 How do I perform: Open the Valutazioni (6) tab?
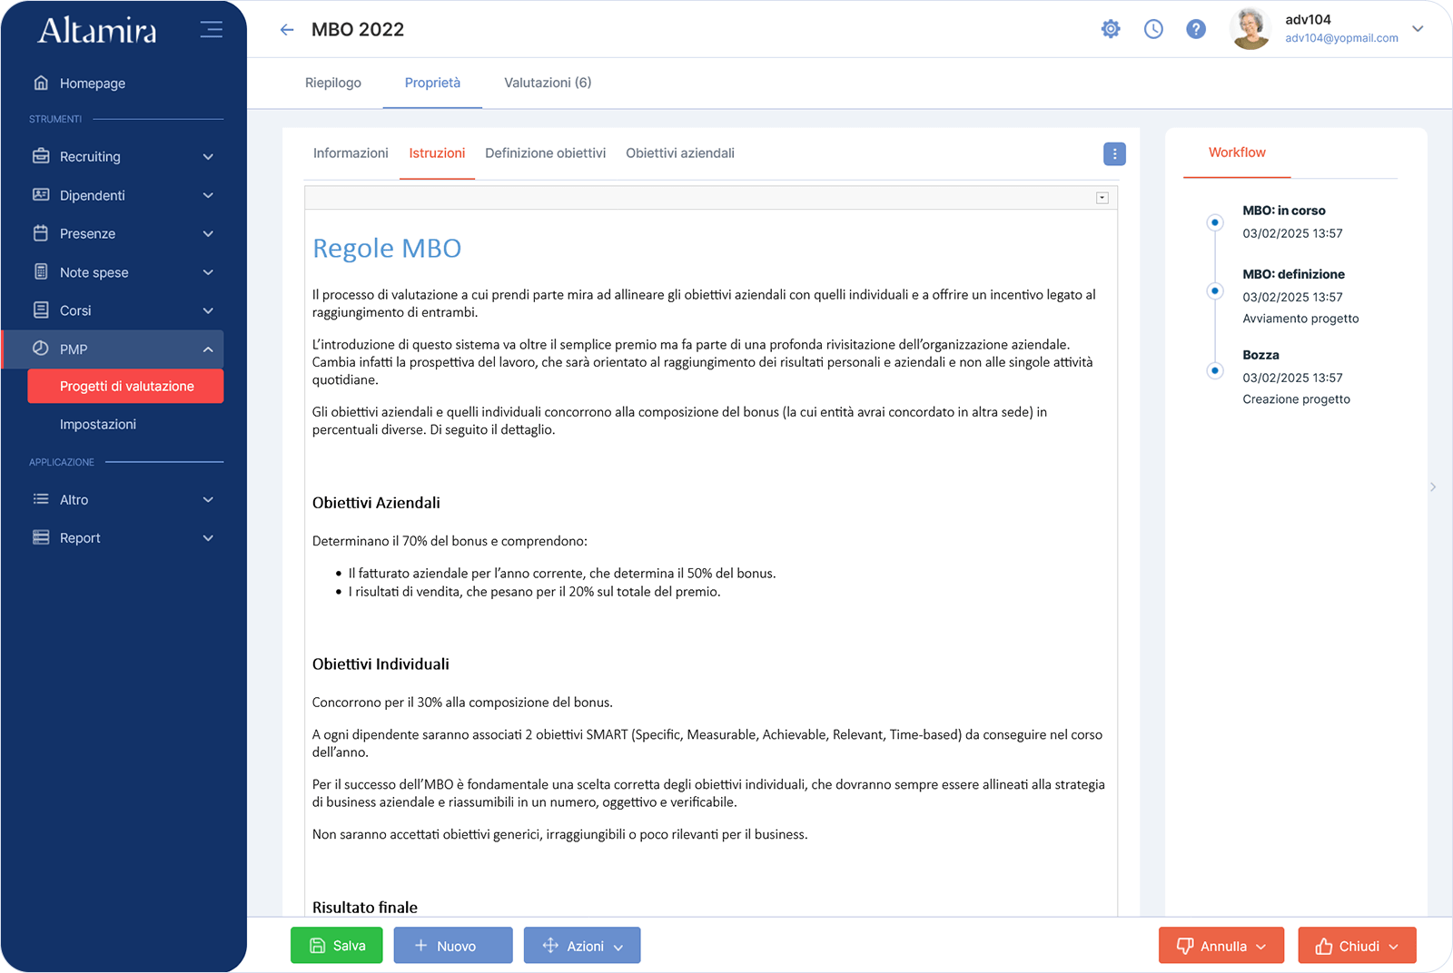pyautogui.click(x=548, y=83)
